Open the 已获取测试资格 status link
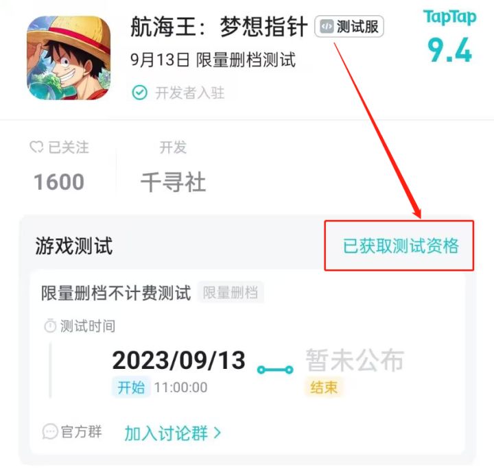Viewport: 494px width, 469px height. pyautogui.click(x=401, y=245)
